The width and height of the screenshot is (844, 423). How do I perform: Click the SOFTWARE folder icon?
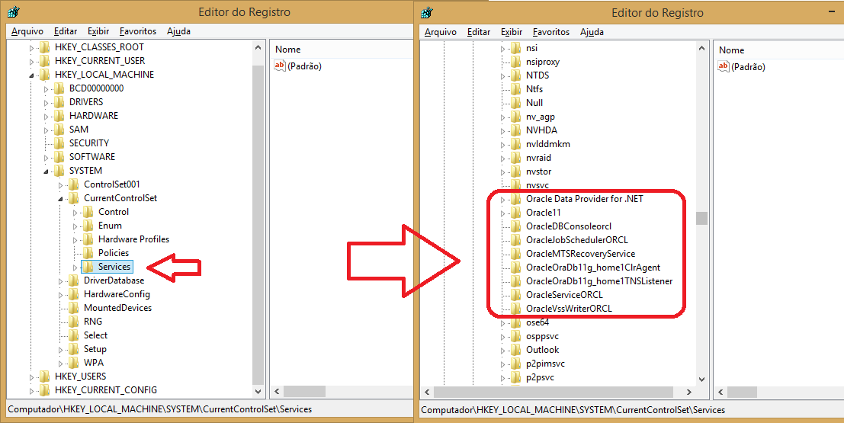[59, 156]
